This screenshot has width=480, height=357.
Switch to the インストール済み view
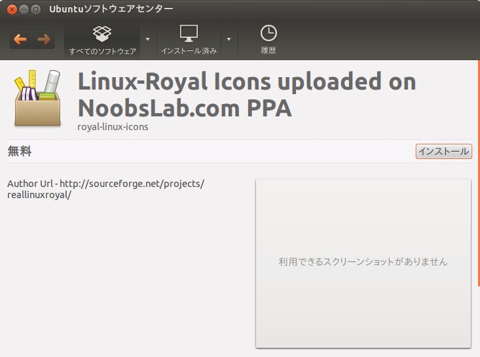(189, 41)
